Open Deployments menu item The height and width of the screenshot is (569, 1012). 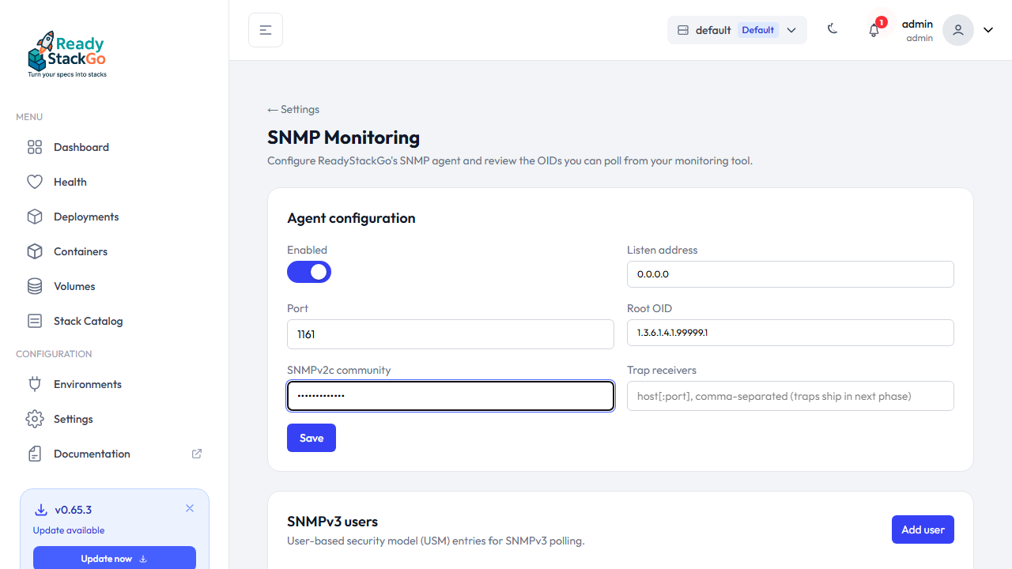[115, 217]
